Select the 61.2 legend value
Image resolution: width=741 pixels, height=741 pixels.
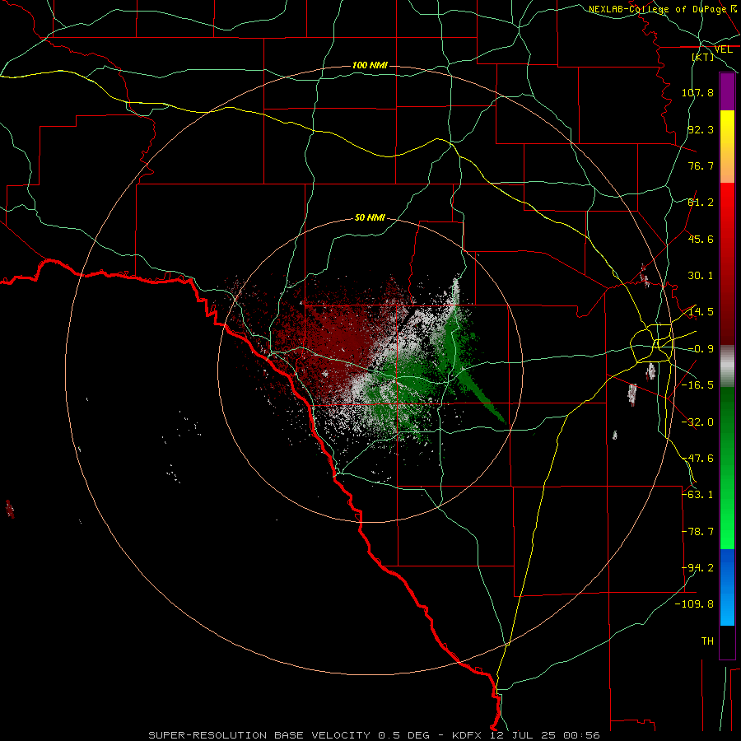(701, 203)
